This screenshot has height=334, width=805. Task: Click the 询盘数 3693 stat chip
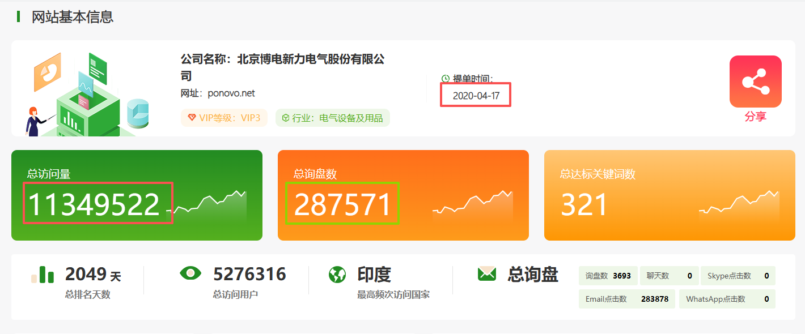608,276
